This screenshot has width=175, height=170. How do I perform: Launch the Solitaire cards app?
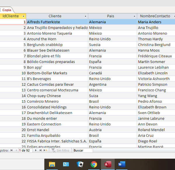tap(80, 164)
